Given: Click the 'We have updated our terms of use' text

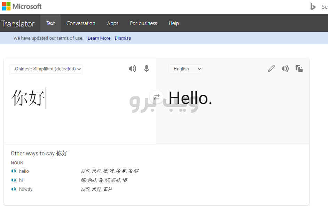Looking at the screenshot, I should coord(48,38).
